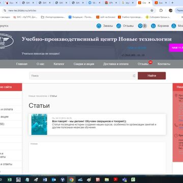Open Excel from the taskbar

[10, 179]
